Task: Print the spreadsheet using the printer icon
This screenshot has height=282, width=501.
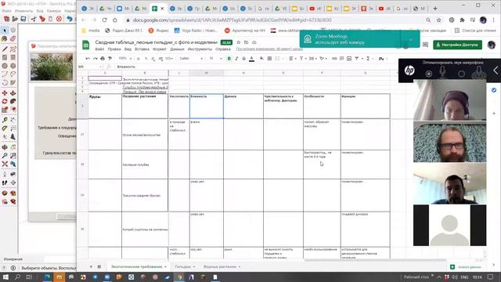Action: [103, 59]
